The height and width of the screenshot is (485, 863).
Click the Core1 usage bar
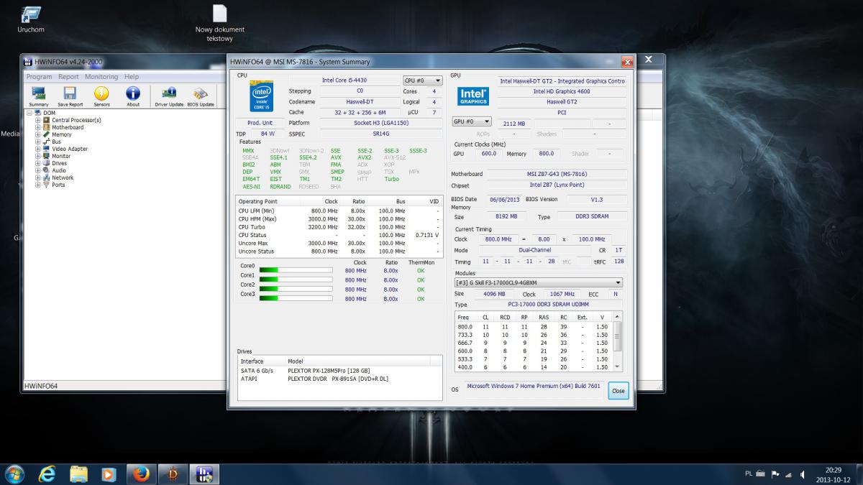[x=296, y=280]
